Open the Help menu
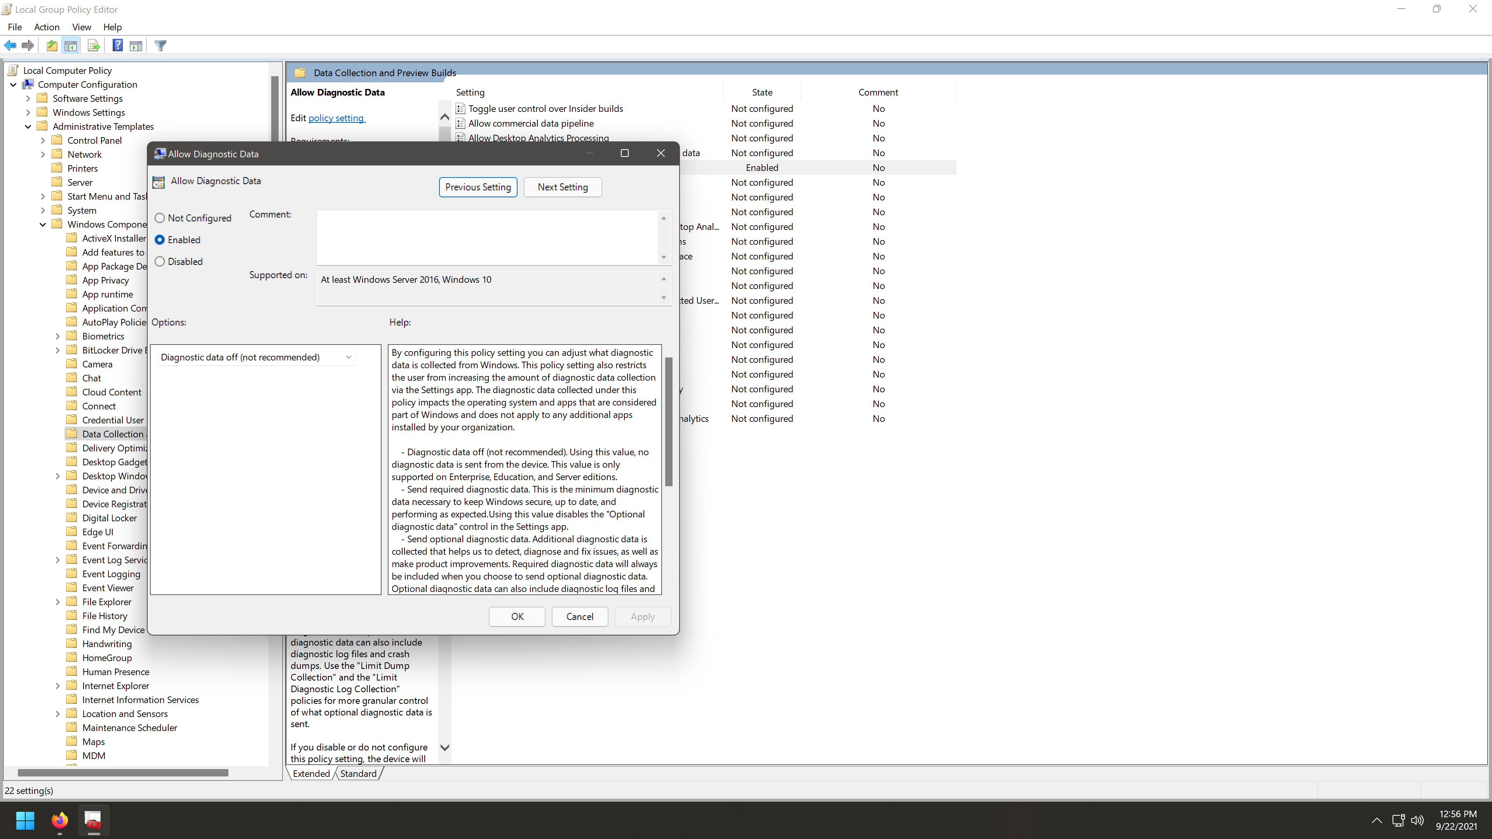This screenshot has height=839, width=1492. tap(112, 27)
